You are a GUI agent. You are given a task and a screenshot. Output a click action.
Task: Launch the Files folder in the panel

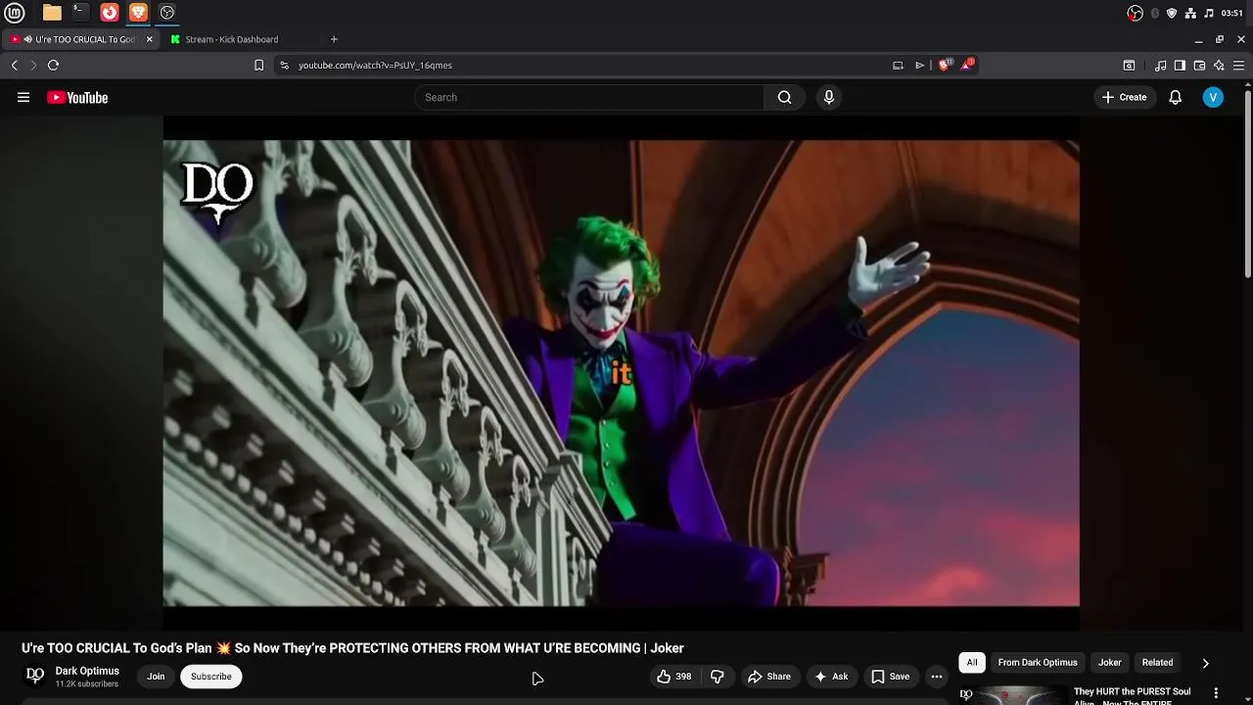(52, 13)
